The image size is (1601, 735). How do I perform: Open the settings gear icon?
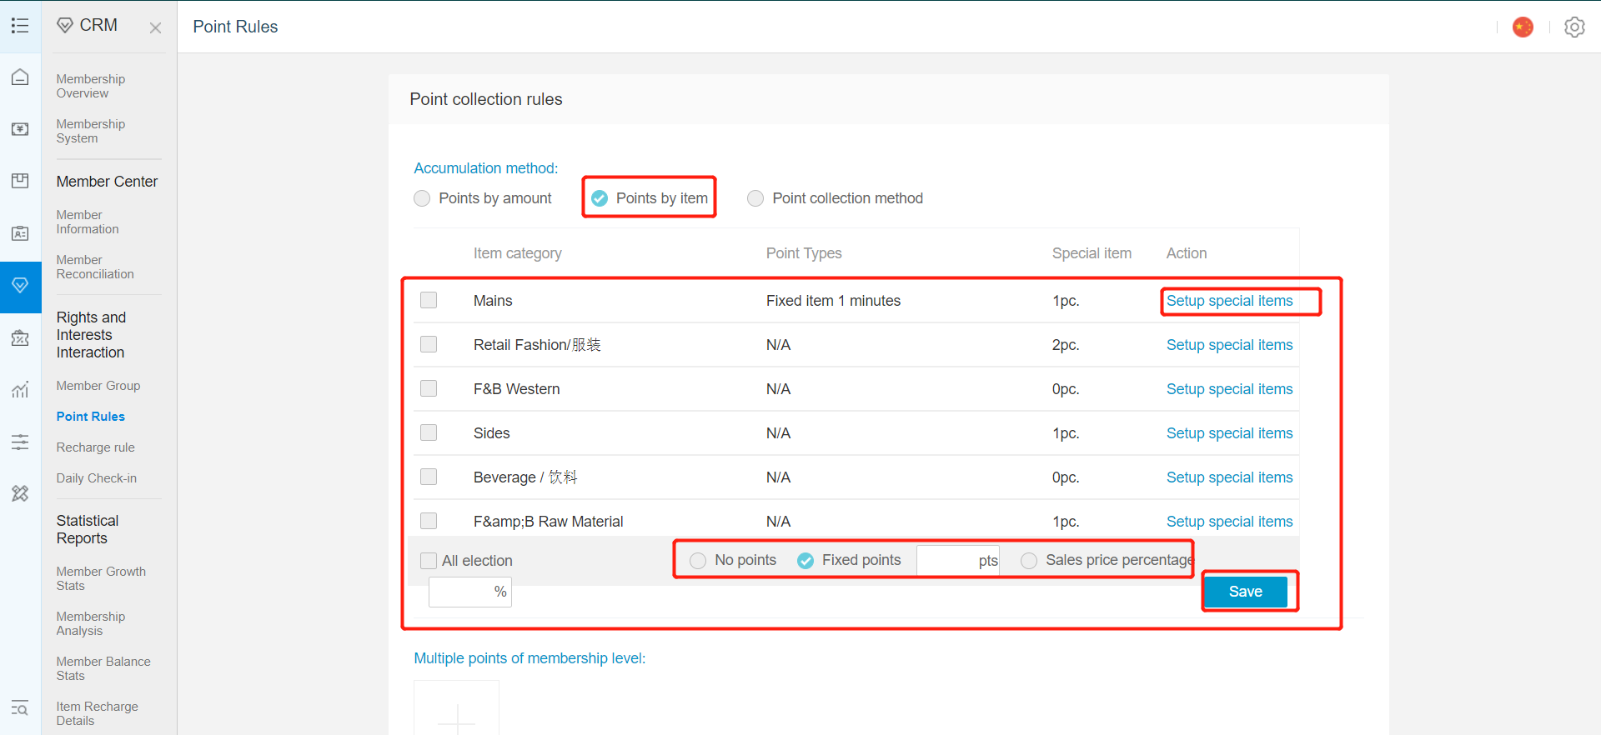click(1574, 27)
